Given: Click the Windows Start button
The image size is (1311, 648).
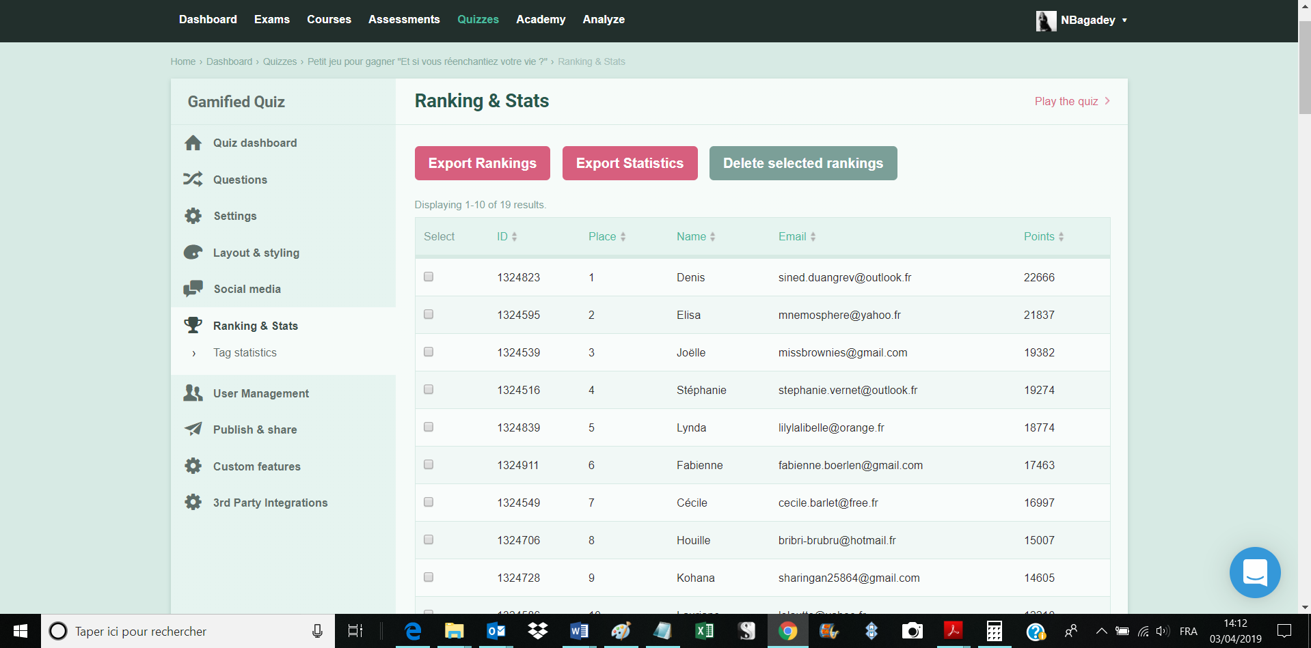Looking at the screenshot, I should click(21, 631).
